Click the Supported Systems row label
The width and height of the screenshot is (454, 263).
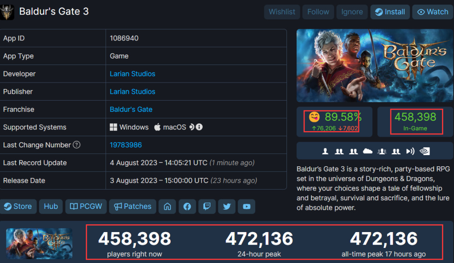[x=35, y=127]
